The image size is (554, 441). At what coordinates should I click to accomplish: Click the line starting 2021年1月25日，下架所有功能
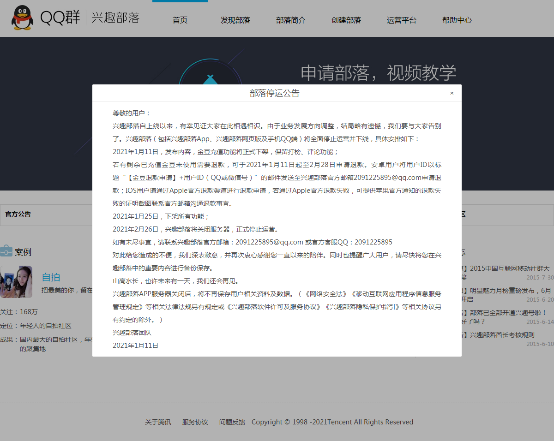coord(161,216)
